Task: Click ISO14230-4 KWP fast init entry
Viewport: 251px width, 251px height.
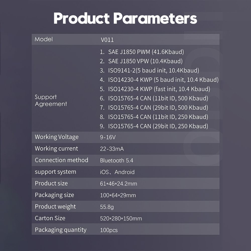Action: tap(155, 89)
